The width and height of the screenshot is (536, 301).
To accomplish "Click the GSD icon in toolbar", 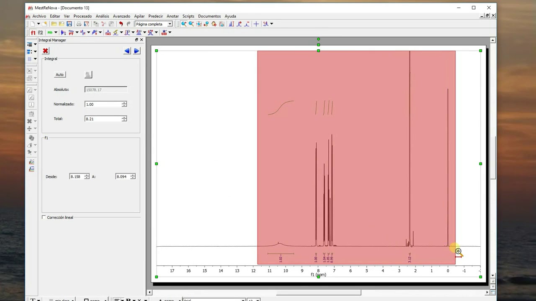I will coord(164,32).
